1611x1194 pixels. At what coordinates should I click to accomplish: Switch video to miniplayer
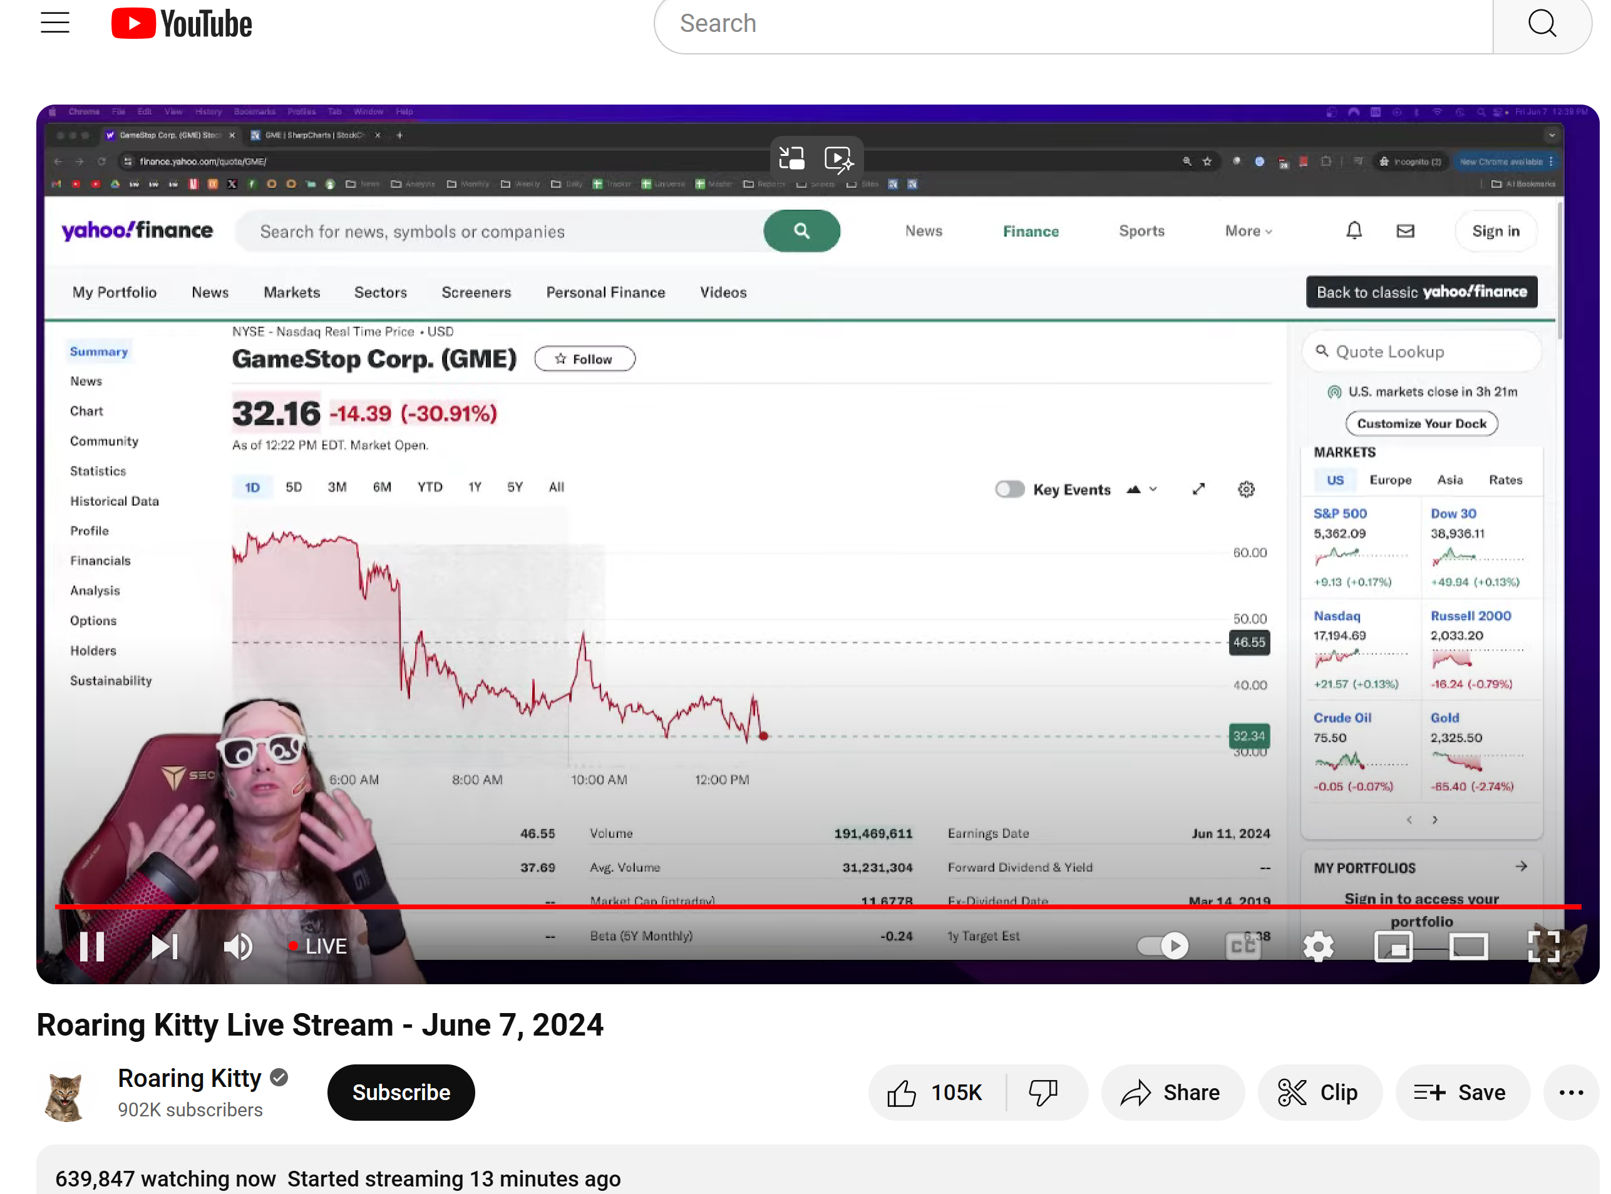1394,946
